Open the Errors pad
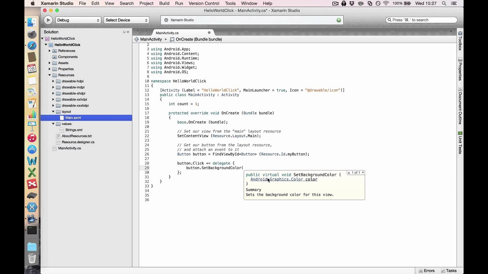This screenshot has height=274, width=488. [x=427, y=271]
